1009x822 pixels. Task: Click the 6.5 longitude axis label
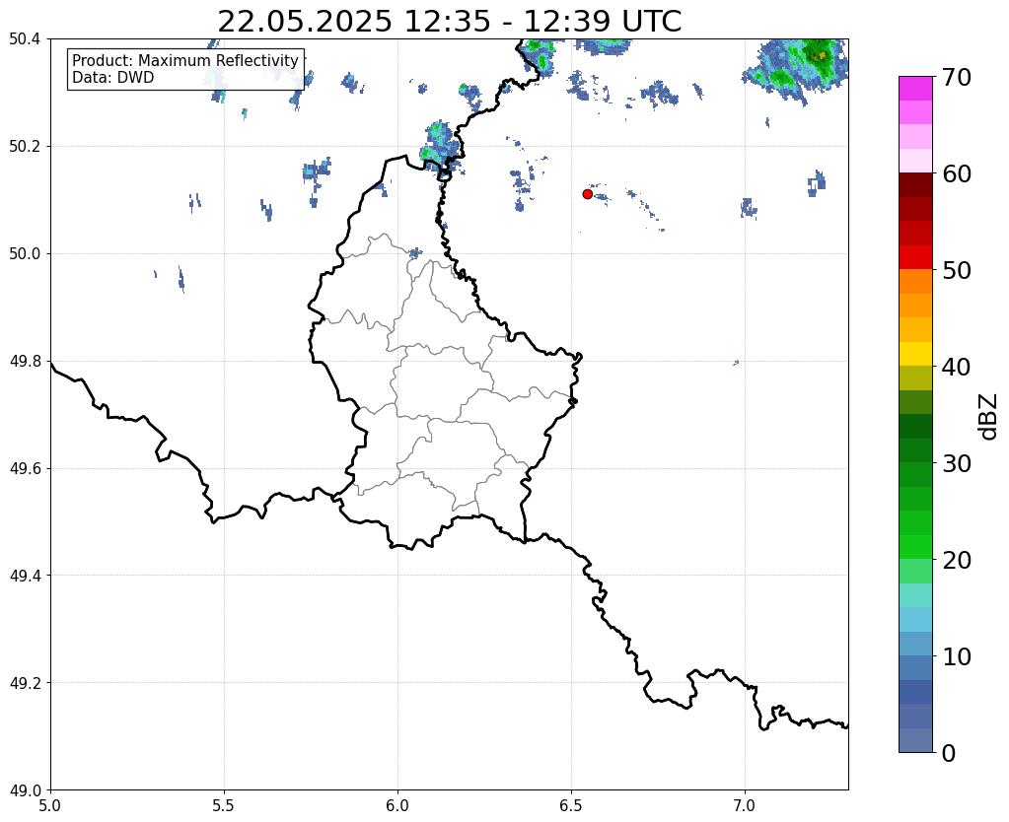click(x=571, y=806)
